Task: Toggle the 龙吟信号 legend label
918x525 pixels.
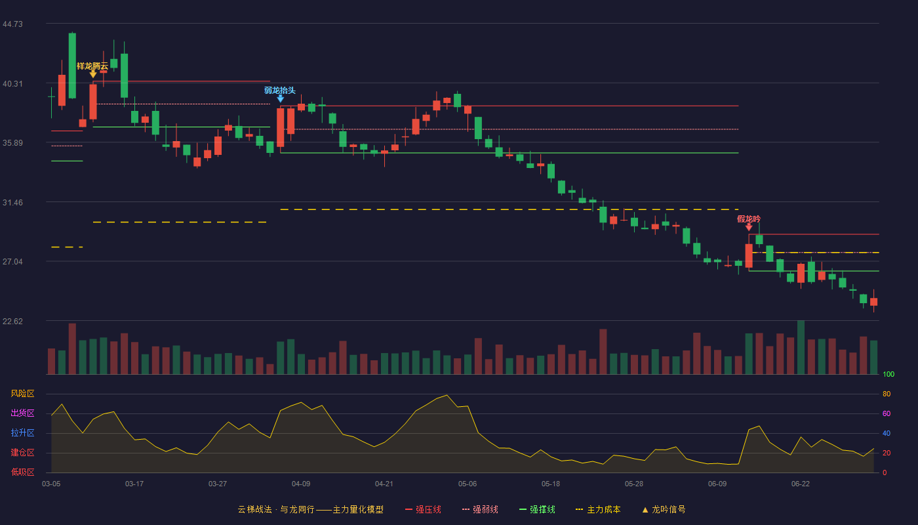Action: coord(669,509)
